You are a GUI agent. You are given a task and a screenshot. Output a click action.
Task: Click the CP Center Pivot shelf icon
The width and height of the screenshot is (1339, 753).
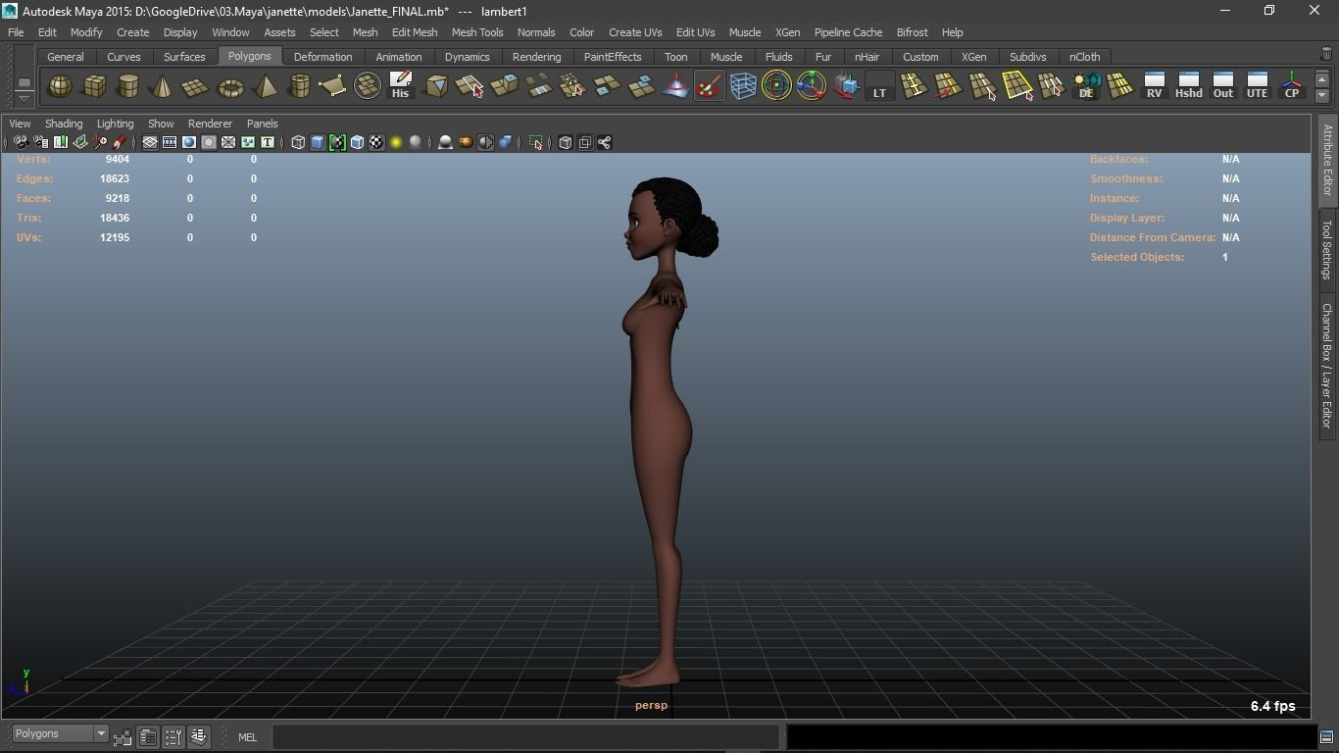tap(1292, 86)
